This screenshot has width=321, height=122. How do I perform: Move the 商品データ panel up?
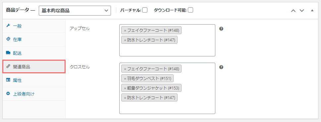(x=294, y=11)
